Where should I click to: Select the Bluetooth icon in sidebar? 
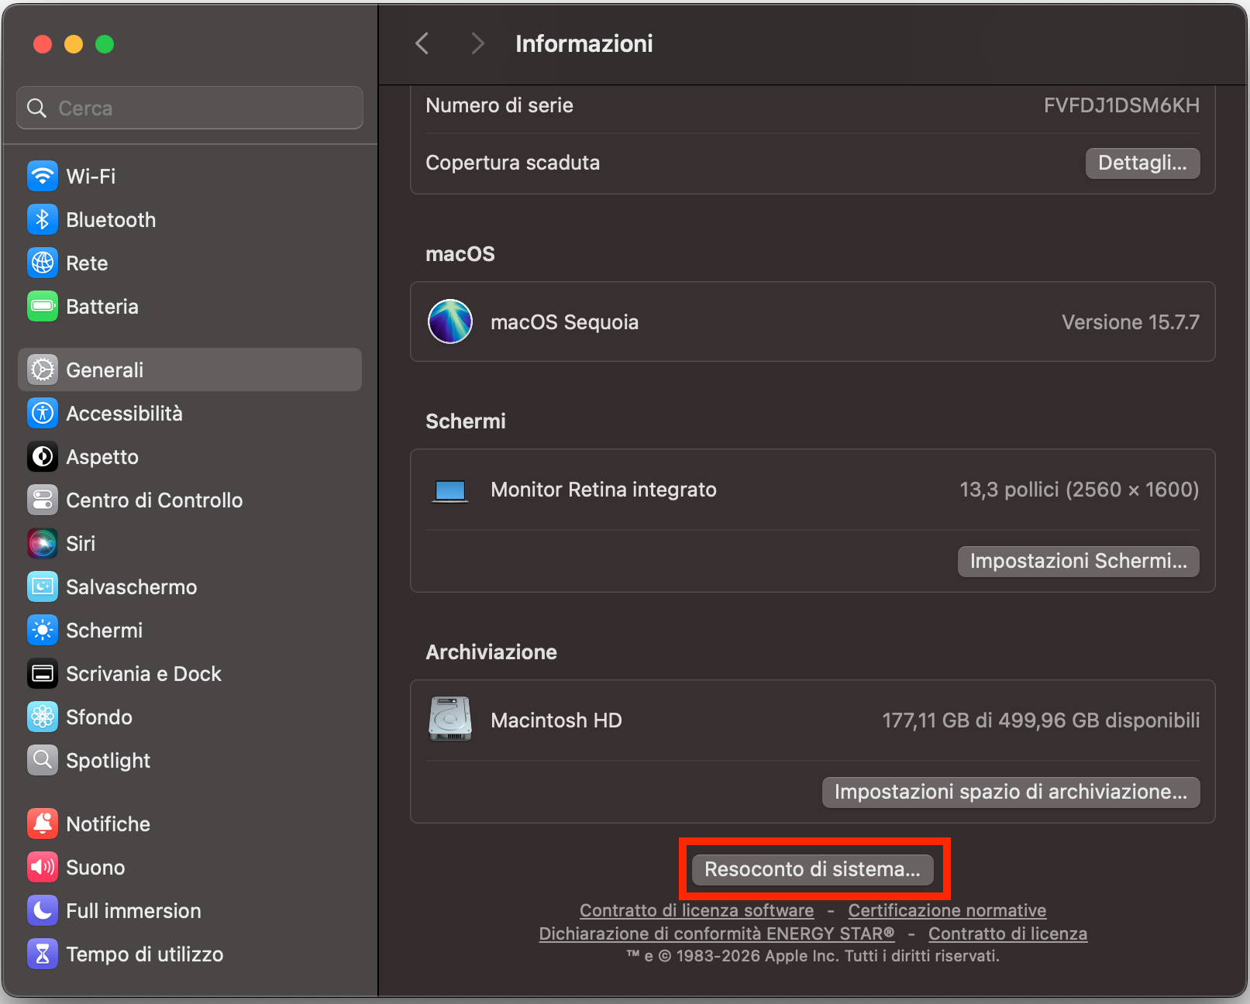43,219
